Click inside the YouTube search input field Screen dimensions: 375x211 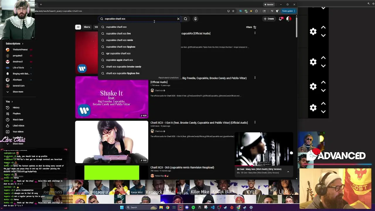140,19
